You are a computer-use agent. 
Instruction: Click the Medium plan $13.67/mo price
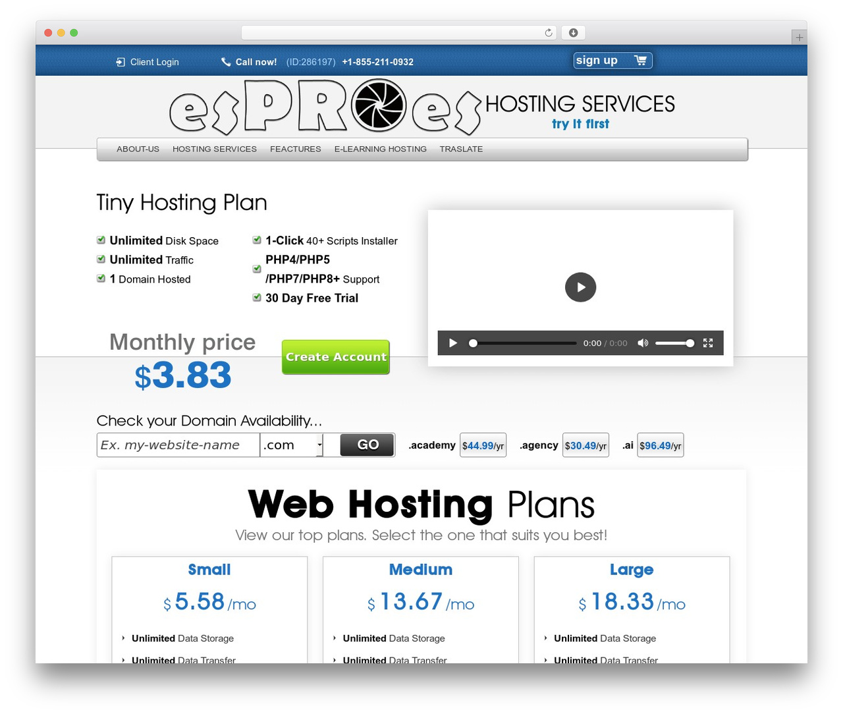421,602
